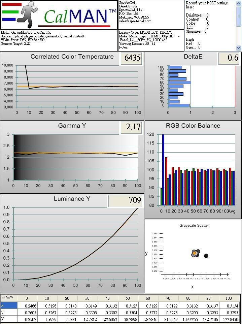
Task: Click the CalMAN running man logo icon
Action: click(28, 15)
